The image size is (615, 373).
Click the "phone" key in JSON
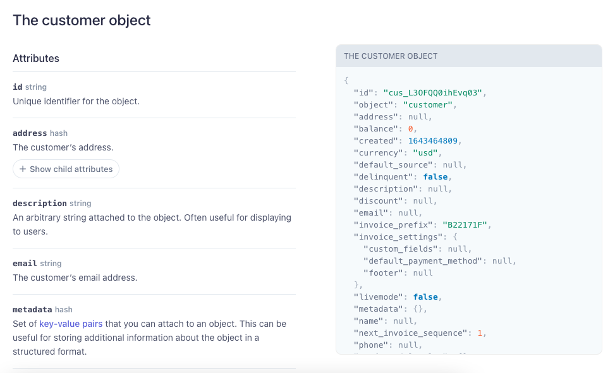coord(370,345)
